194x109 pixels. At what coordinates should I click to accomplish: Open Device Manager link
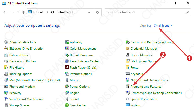click(x=141, y=55)
